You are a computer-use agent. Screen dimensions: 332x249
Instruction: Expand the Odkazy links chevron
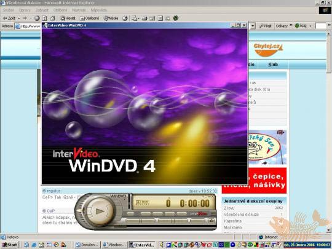pos(291,25)
